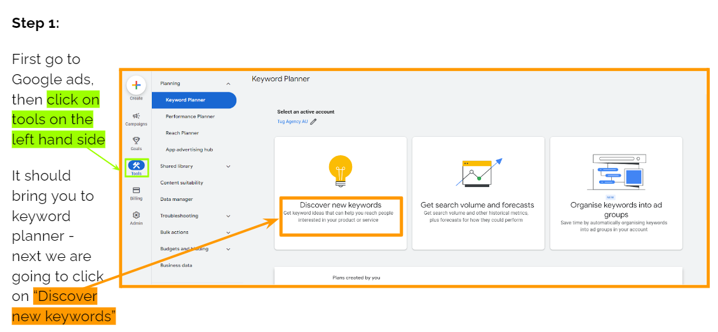
Task: Open Organise keywords into ad groups card
Action: coord(616,209)
